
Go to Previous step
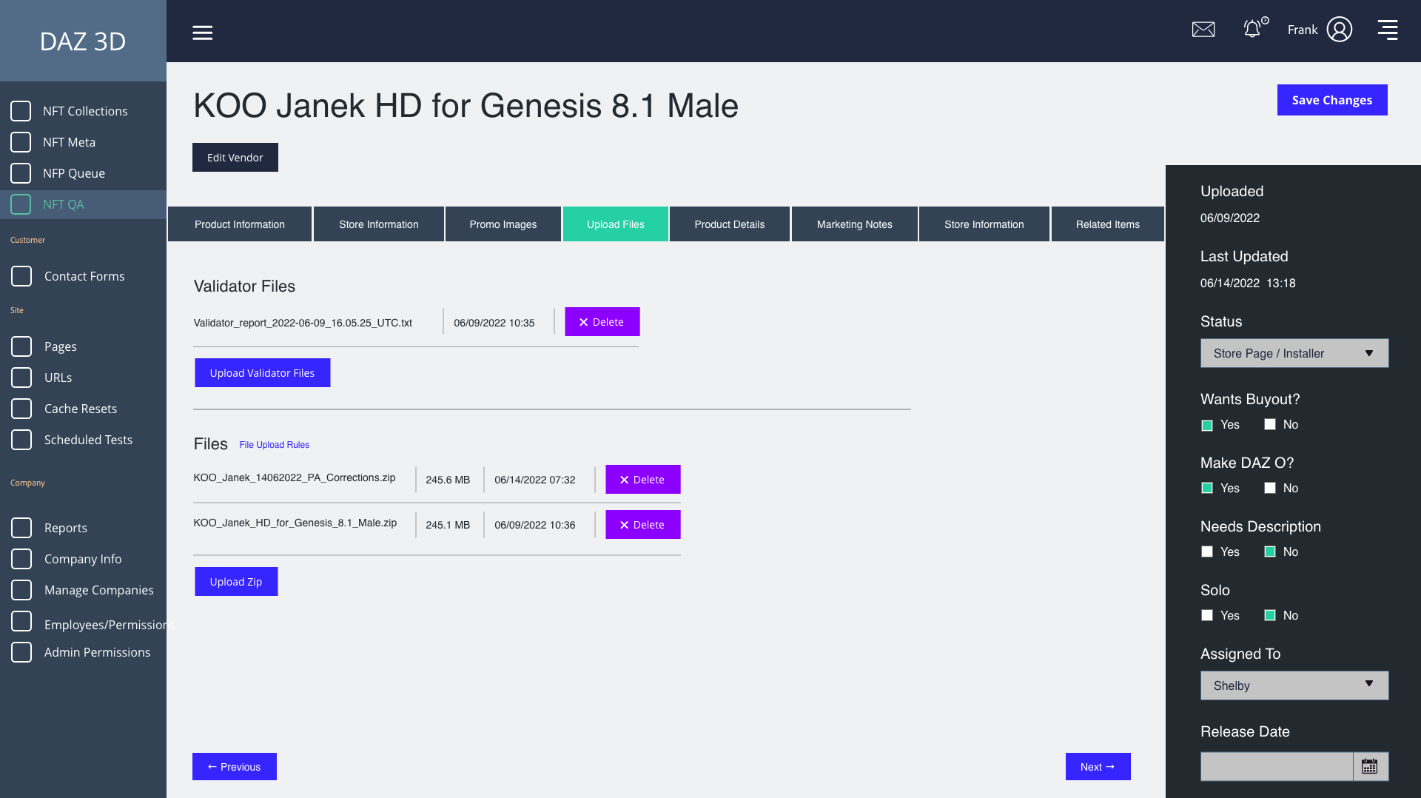(x=235, y=767)
